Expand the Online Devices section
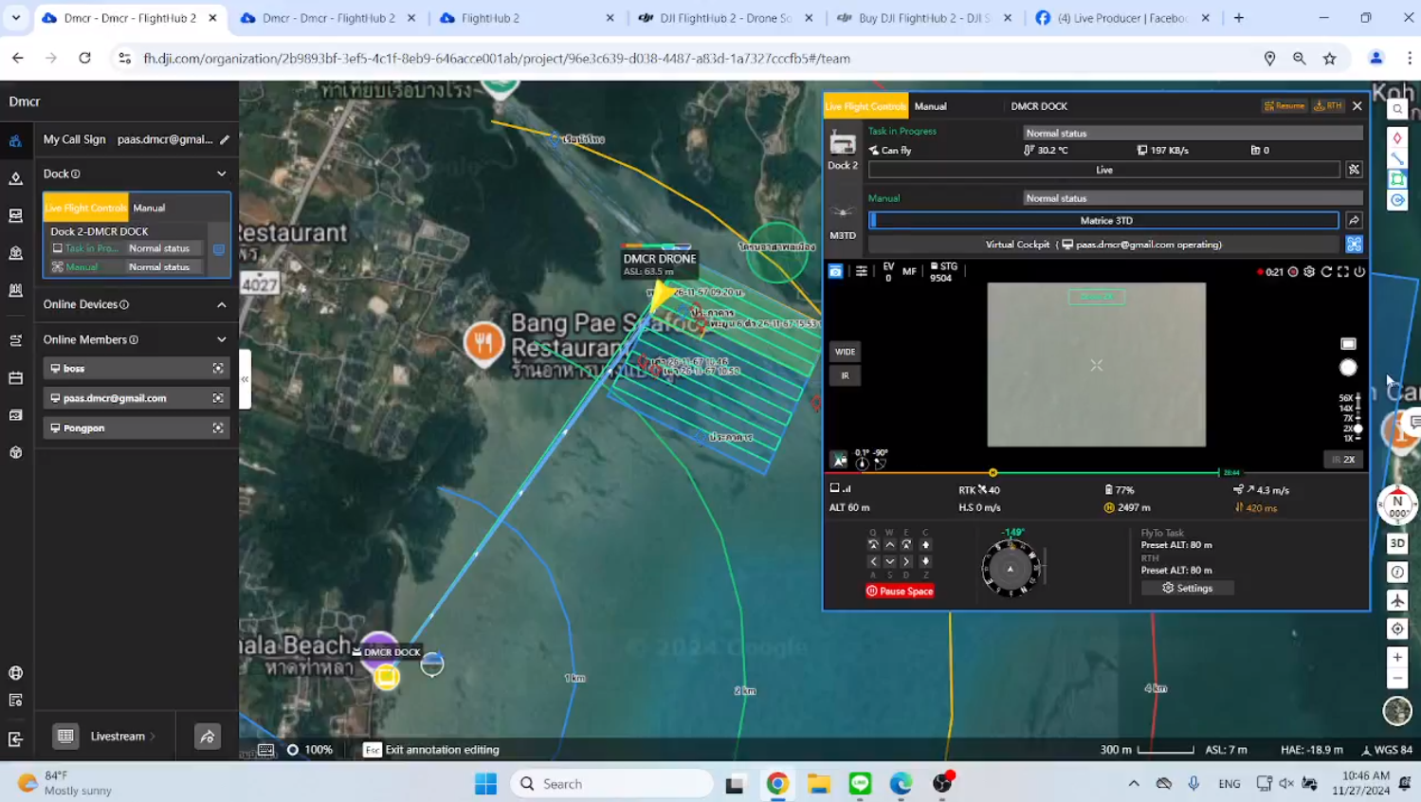 [222, 304]
